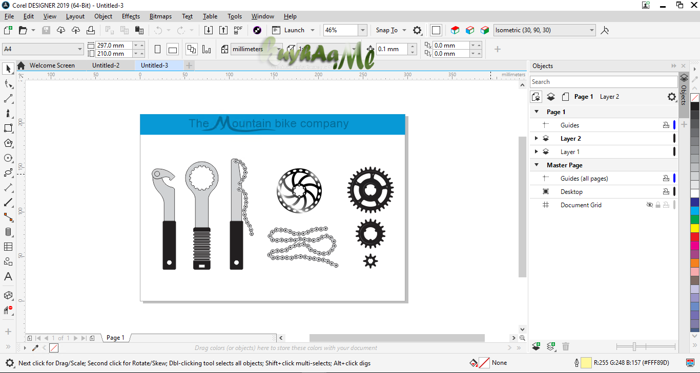Switch to the Untitled-2 tab
The width and height of the screenshot is (700, 373).
pos(106,65)
